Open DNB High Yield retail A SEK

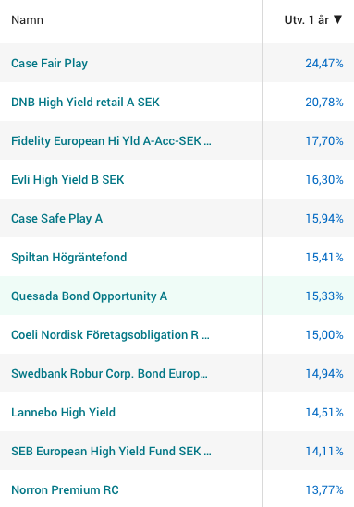pyautogui.click(x=85, y=103)
